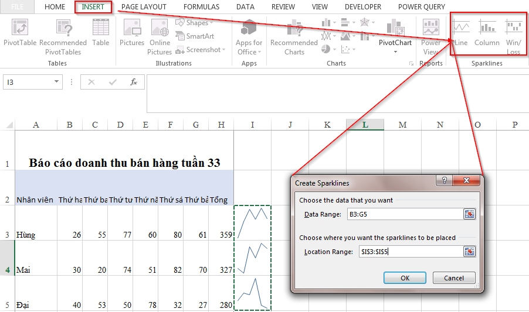Cancel the formula bar entry
529x312 pixels.
pyautogui.click(x=91, y=82)
